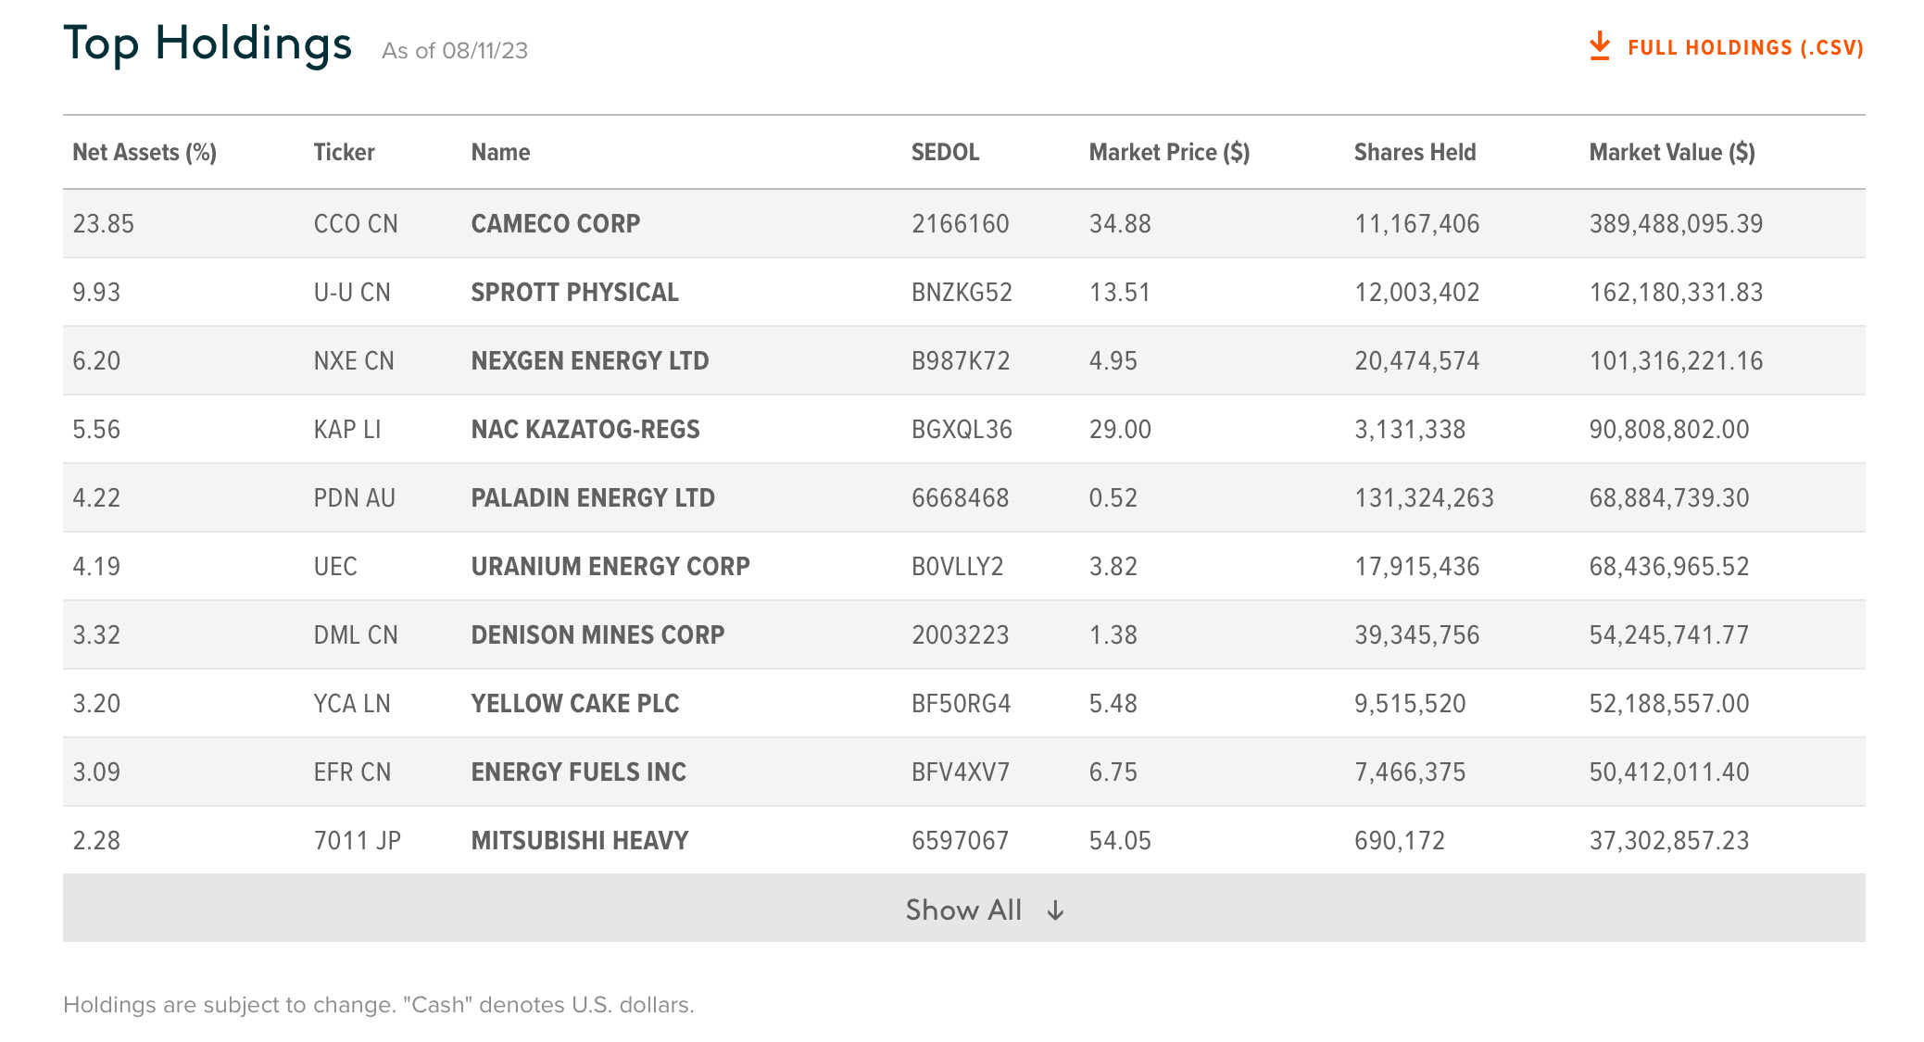Click the Holdings are subject to change note
The width and height of the screenshot is (1924, 1042).
378,1005
